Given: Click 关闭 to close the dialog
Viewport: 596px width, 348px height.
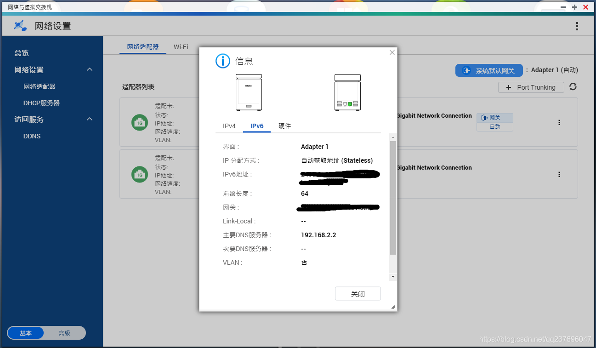Looking at the screenshot, I should [x=358, y=293].
